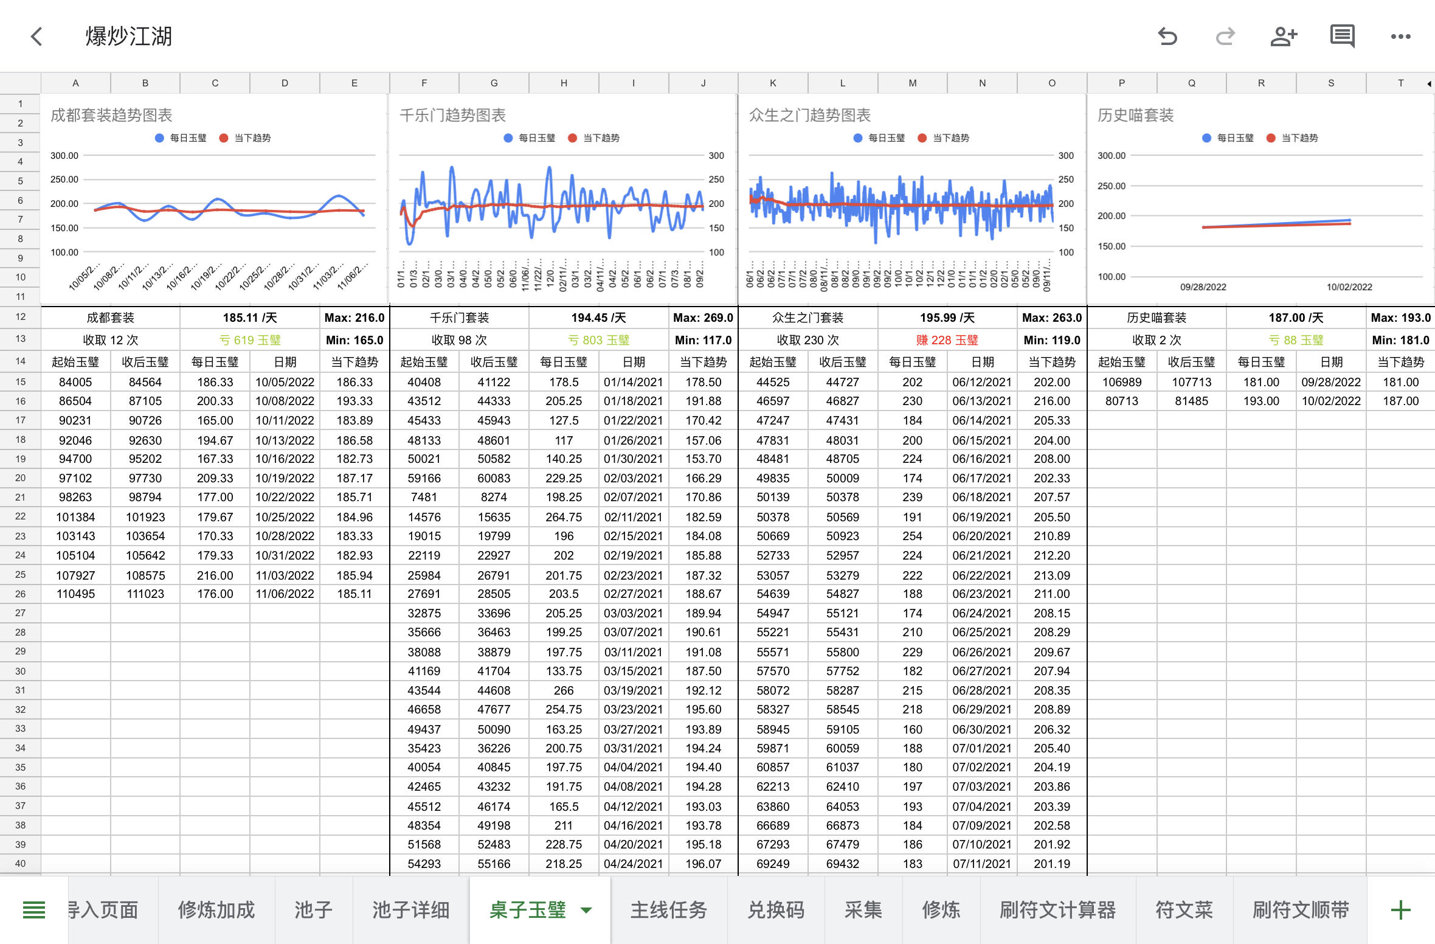Switch to the 采集 sheet tab
1435x944 pixels.
[863, 910]
